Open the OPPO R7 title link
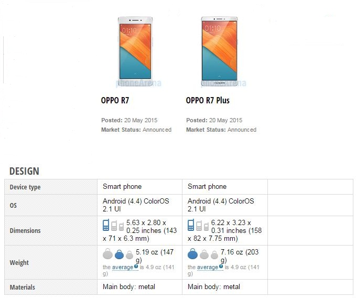 click(115, 100)
